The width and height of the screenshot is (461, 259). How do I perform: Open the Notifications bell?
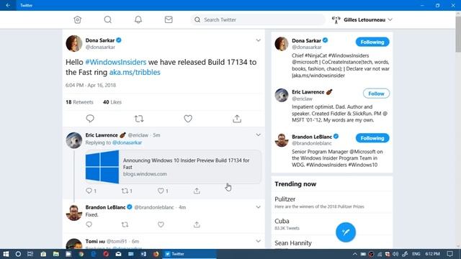click(138, 19)
